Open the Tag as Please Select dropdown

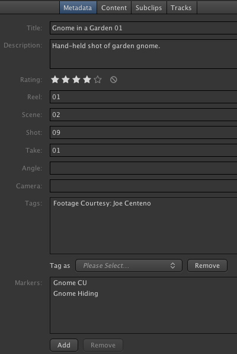[129, 265]
